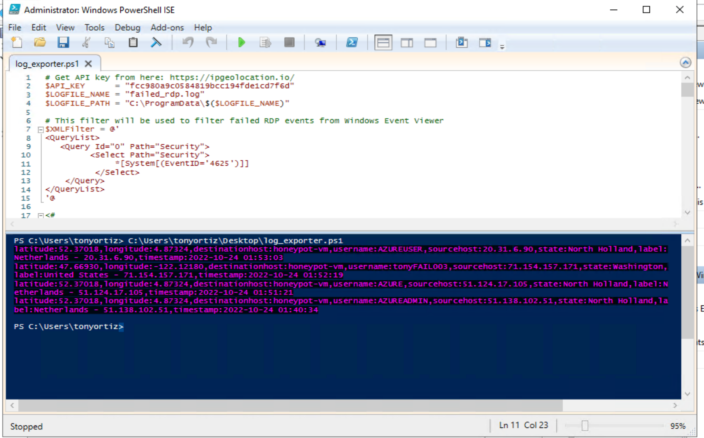704x438 pixels.
Task: Save the current script
Action: click(x=63, y=42)
